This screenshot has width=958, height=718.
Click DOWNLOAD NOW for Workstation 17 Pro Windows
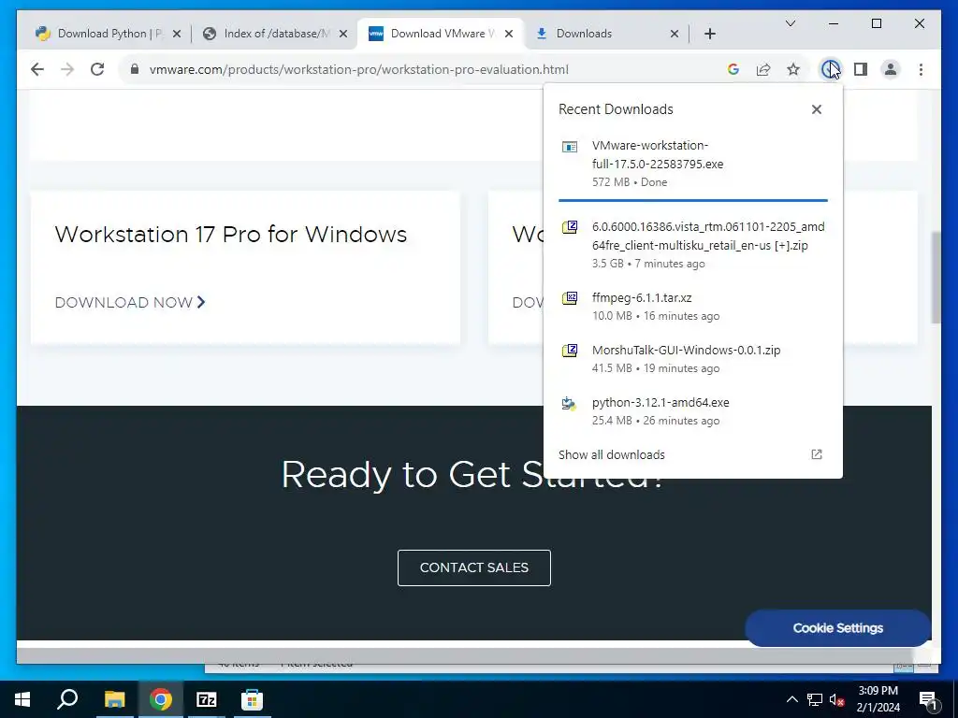130,302
